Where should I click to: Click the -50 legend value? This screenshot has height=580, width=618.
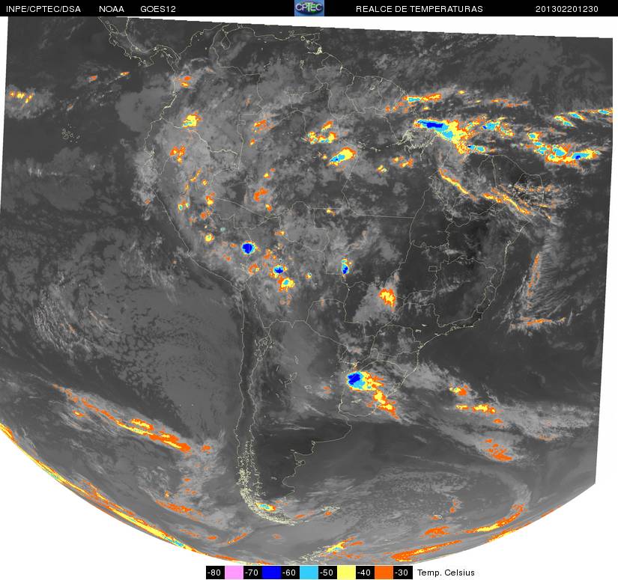click(x=327, y=572)
